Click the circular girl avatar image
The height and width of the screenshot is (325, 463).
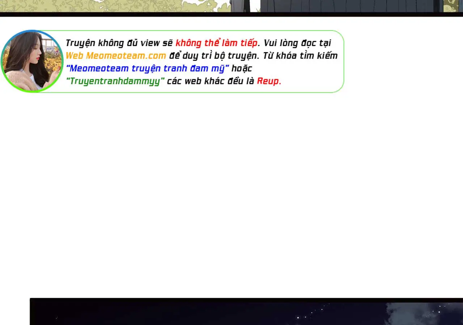[x=32, y=61]
